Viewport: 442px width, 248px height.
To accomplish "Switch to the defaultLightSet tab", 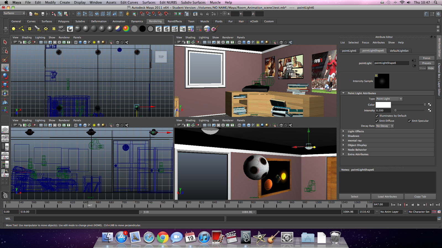I will [x=399, y=51].
